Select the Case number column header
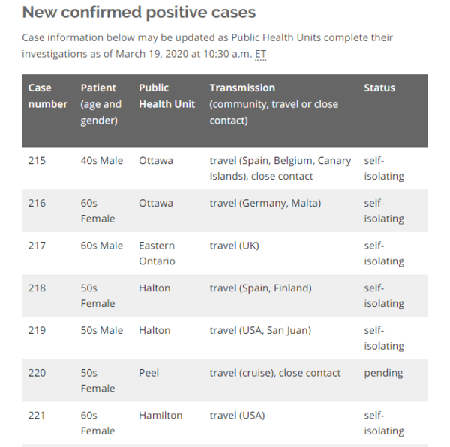Image resolution: width=450 pixels, height=447 pixels. [x=48, y=96]
